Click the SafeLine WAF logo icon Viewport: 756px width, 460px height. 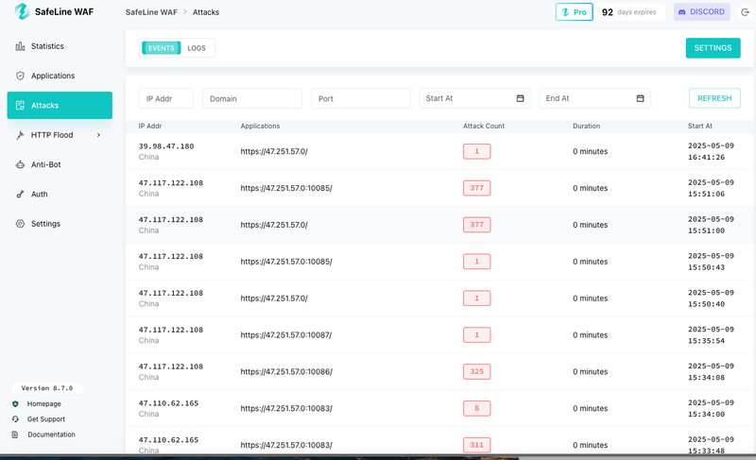22,11
